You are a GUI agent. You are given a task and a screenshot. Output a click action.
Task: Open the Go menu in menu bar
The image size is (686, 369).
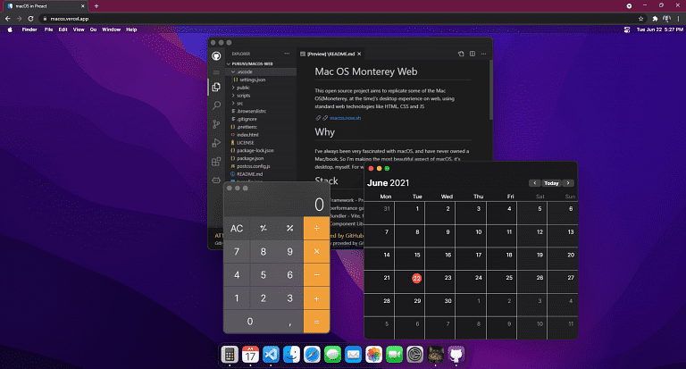(x=93, y=29)
